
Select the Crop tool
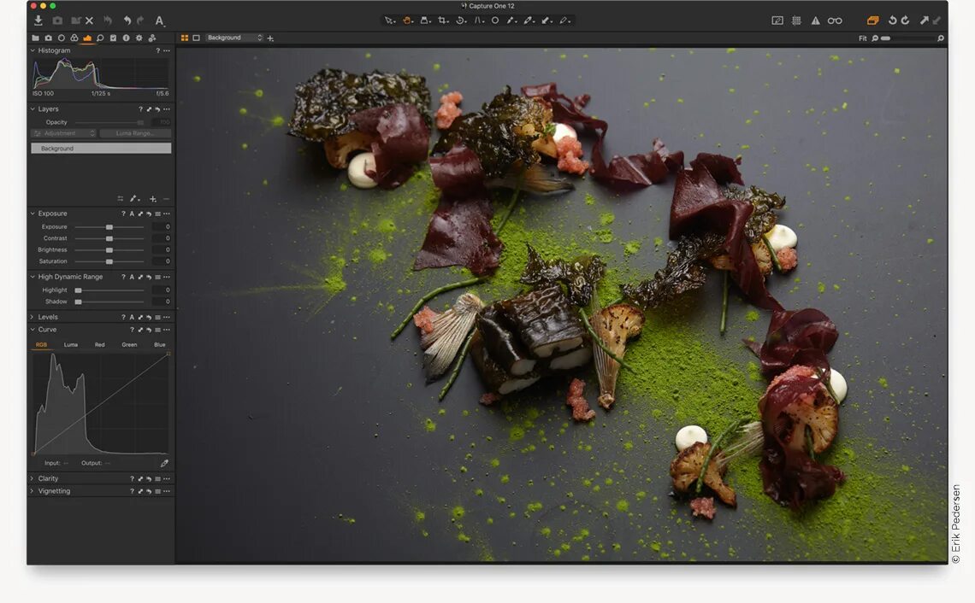click(x=443, y=20)
